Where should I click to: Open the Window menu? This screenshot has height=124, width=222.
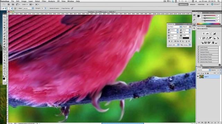(70, 1)
